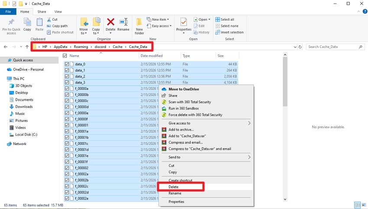Uncheck the f_000002 file checkbox
368x209 pixels.
(67, 168)
